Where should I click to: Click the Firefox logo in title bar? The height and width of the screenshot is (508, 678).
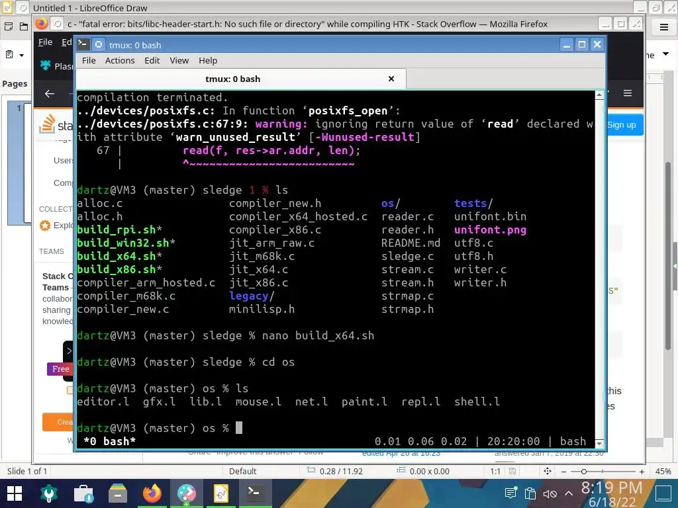pyautogui.click(x=42, y=23)
